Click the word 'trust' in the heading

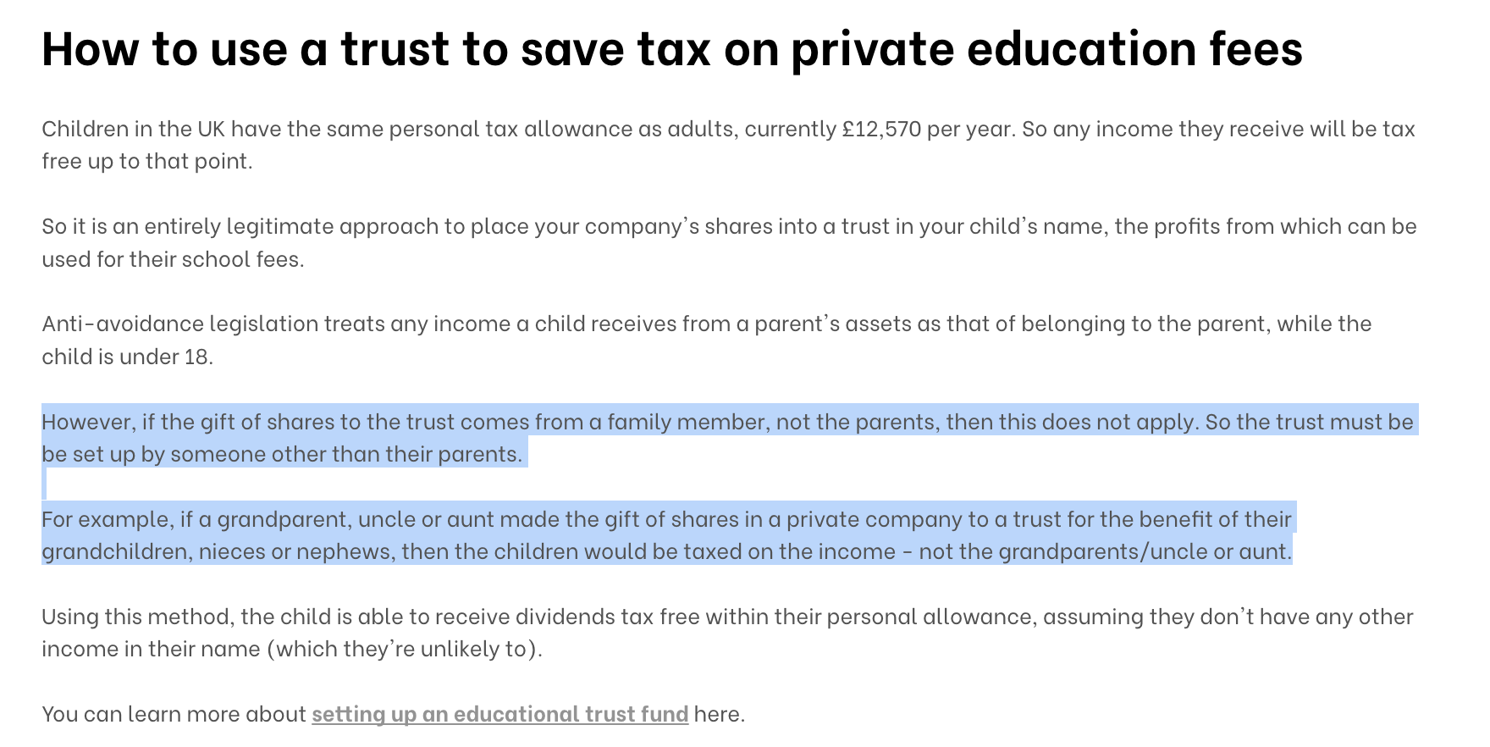[395, 49]
